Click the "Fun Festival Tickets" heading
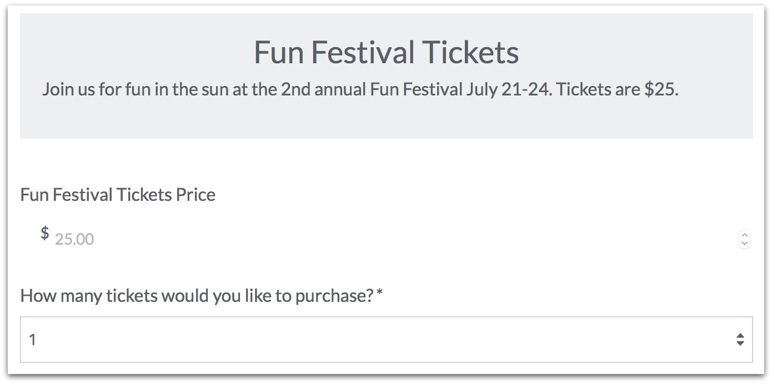This screenshot has height=384, width=772. pos(386,52)
